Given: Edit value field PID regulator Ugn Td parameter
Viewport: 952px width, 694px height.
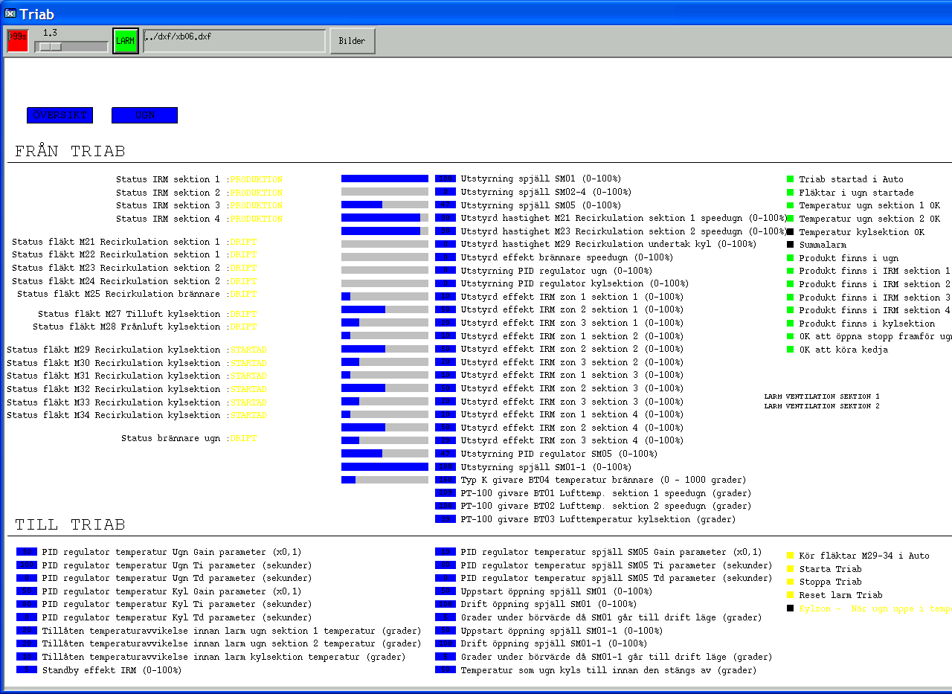Looking at the screenshot, I should pyautogui.click(x=27, y=578).
